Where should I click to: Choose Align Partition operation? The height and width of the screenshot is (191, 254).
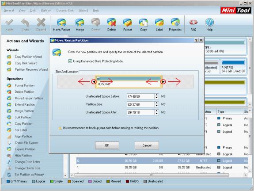coord(23,136)
